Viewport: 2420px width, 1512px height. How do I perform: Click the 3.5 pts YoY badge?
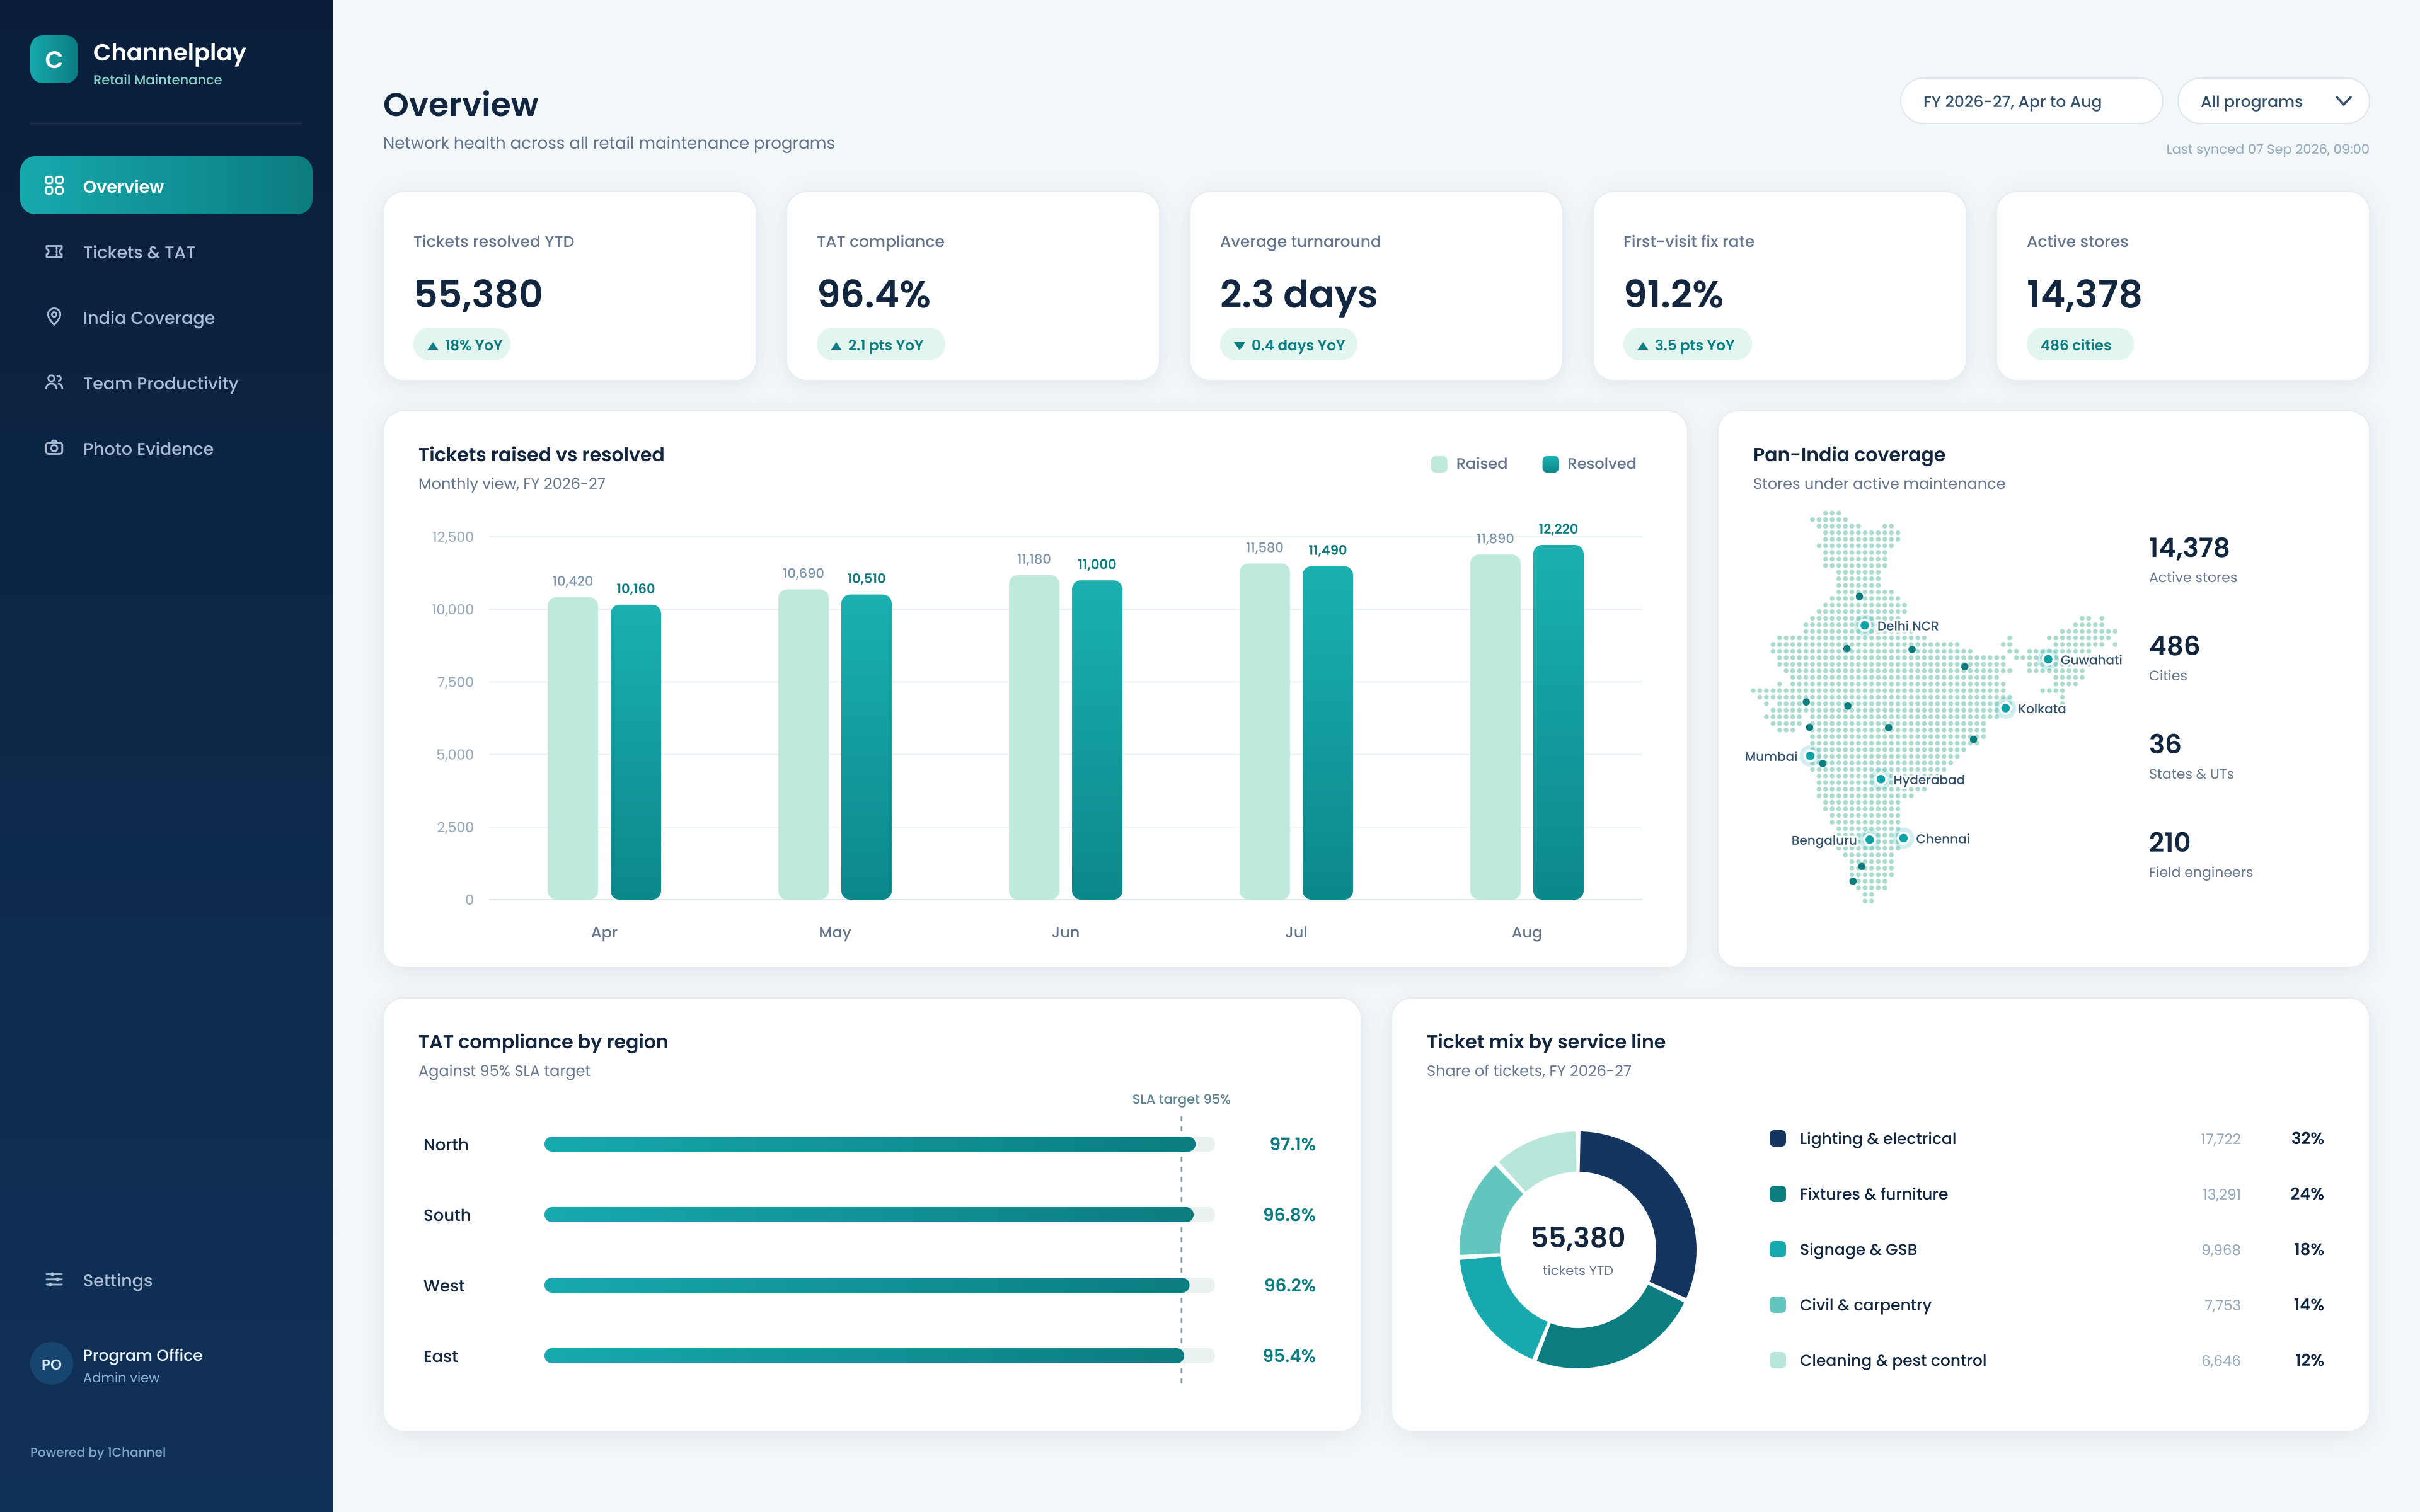click(1687, 345)
